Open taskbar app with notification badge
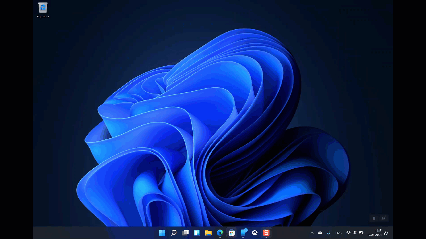The height and width of the screenshot is (239, 426). pyautogui.click(x=244, y=232)
